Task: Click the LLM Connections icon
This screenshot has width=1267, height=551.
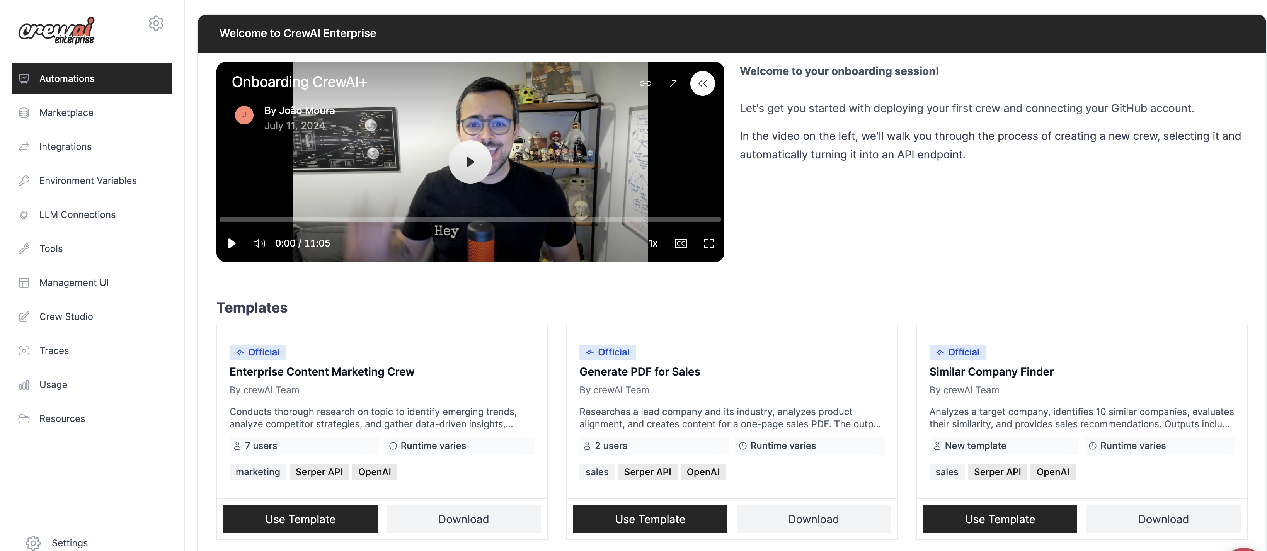Action: 24,215
